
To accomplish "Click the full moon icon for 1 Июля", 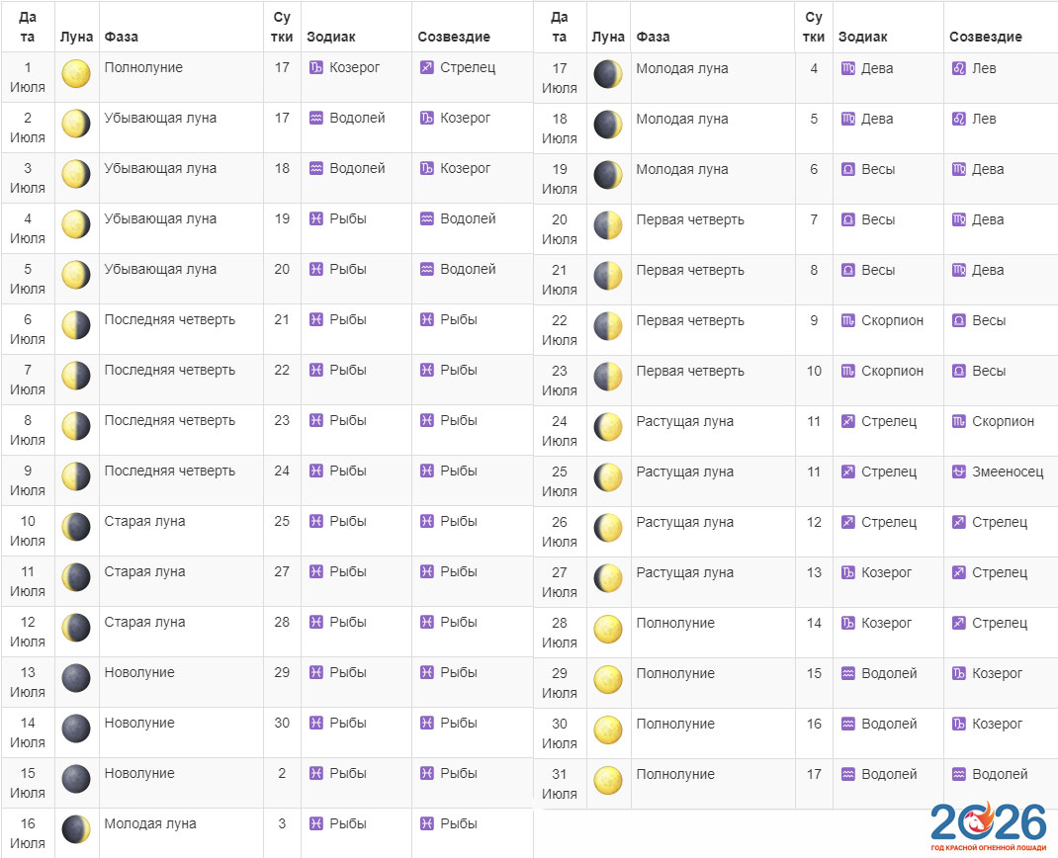I will (76, 75).
